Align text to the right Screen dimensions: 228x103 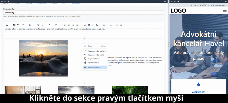[73, 25]
